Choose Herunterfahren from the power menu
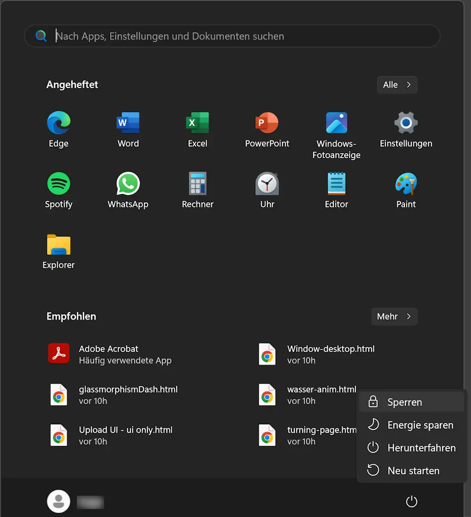471x517 pixels. pyautogui.click(x=421, y=448)
